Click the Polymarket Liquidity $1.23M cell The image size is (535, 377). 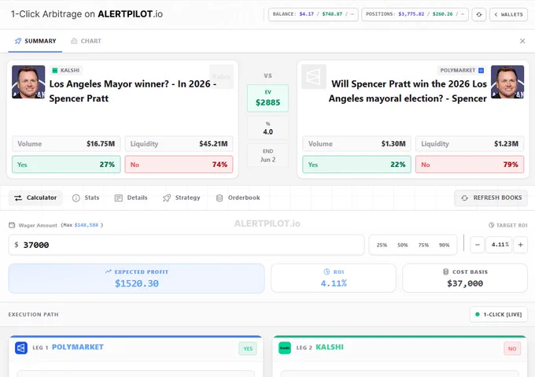(x=470, y=144)
